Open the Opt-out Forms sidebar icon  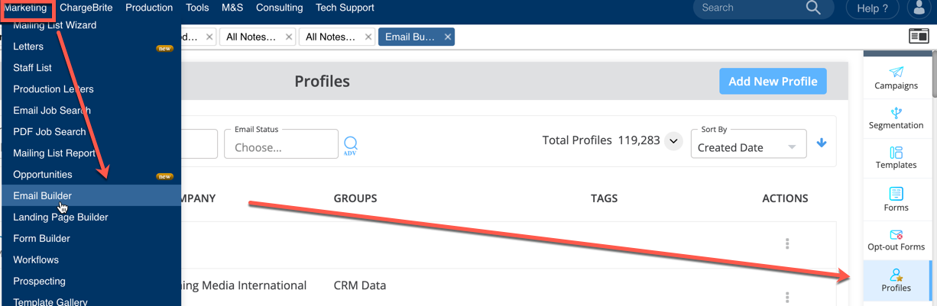click(x=896, y=234)
